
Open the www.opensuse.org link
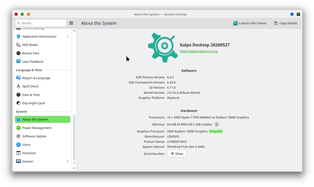[199, 51]
